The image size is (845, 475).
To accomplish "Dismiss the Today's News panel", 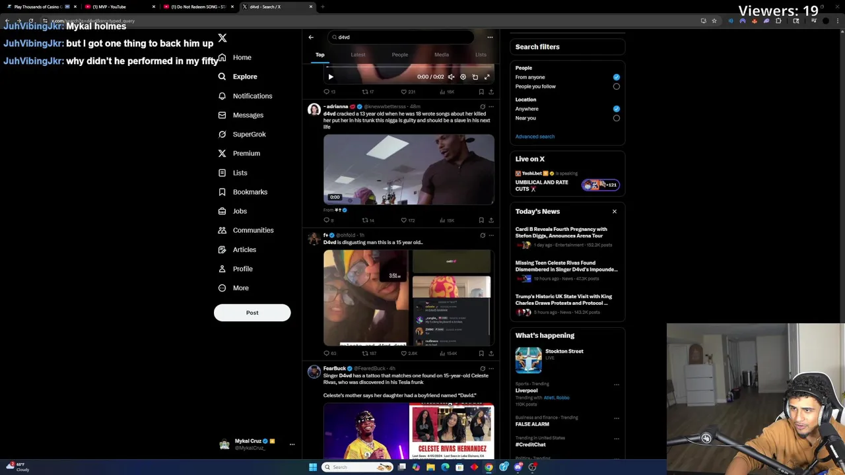I will coord(615,212).
